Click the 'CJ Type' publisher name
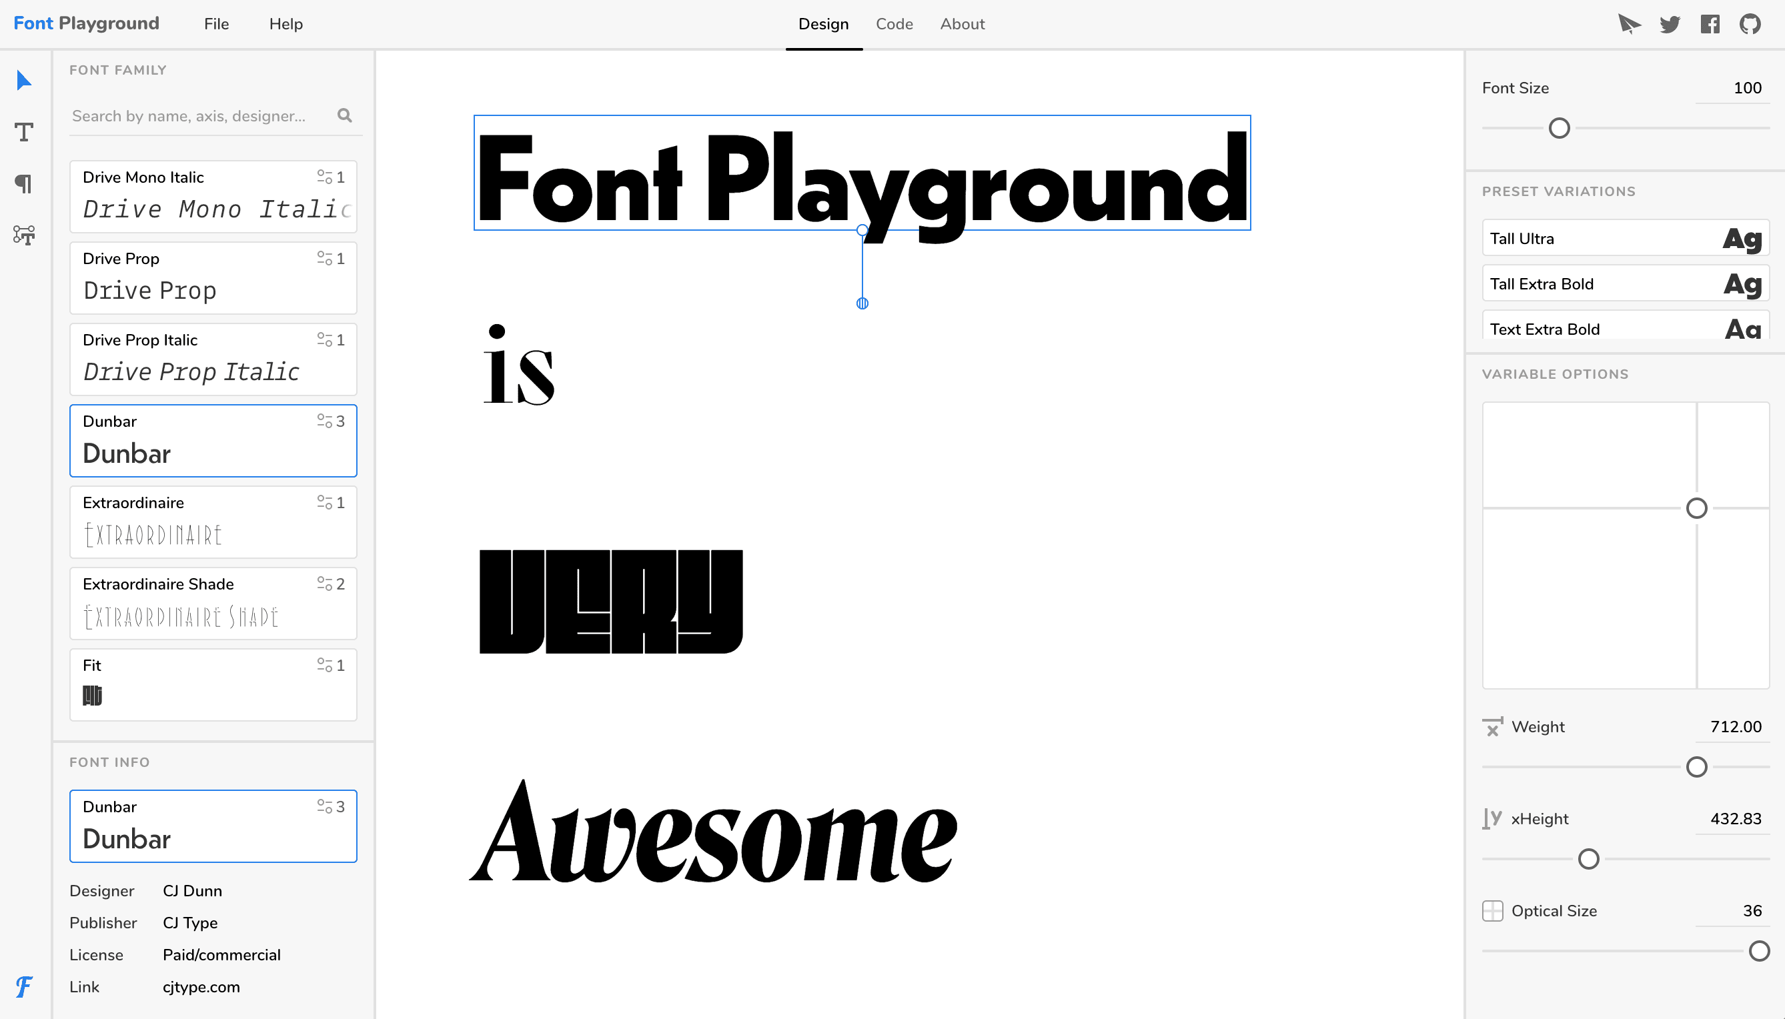Viewport: 1785px width, 1019px height. point(190,923)
